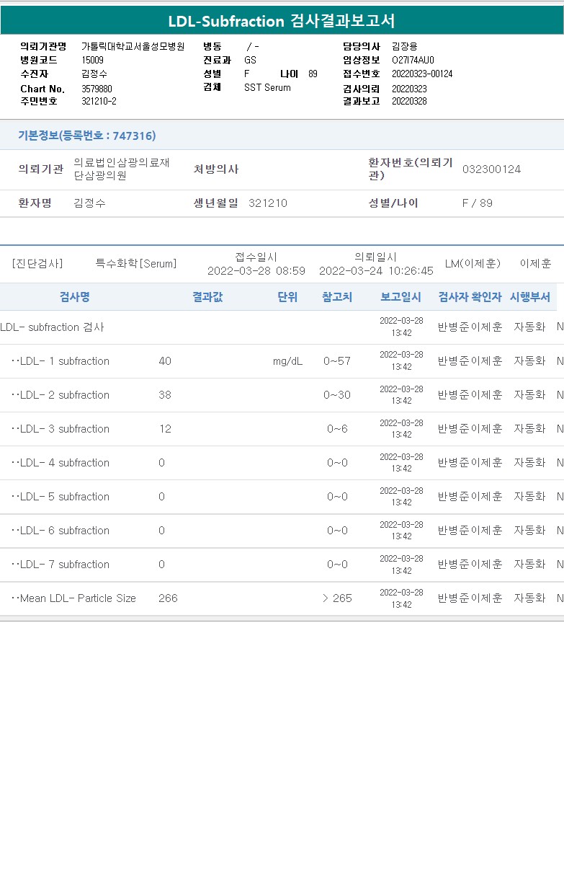Click the reference value > 265
The image size is (564, 894).
(337, 598)
